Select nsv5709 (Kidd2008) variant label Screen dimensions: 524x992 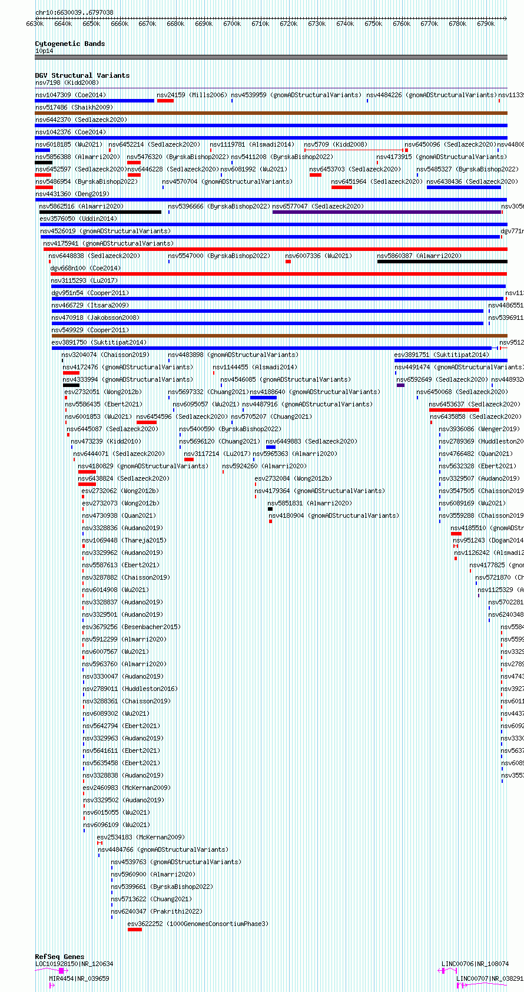[336, 144]
